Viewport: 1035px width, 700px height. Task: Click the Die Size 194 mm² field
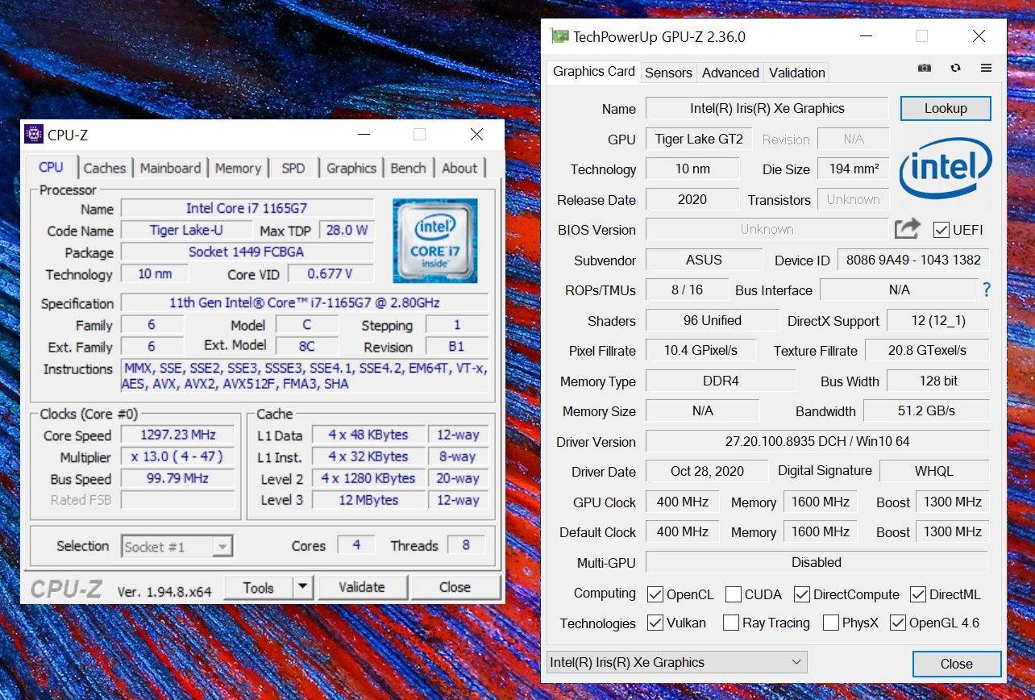point(853,169)
